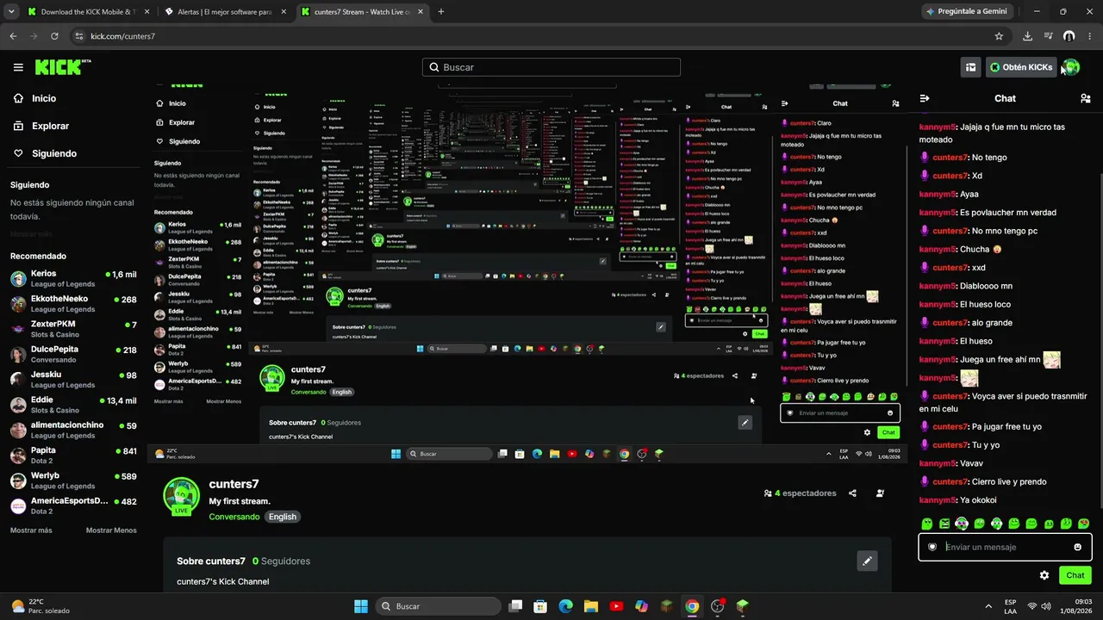
Task: Bookmark this page with the star icon
Action: coord(999,36)
